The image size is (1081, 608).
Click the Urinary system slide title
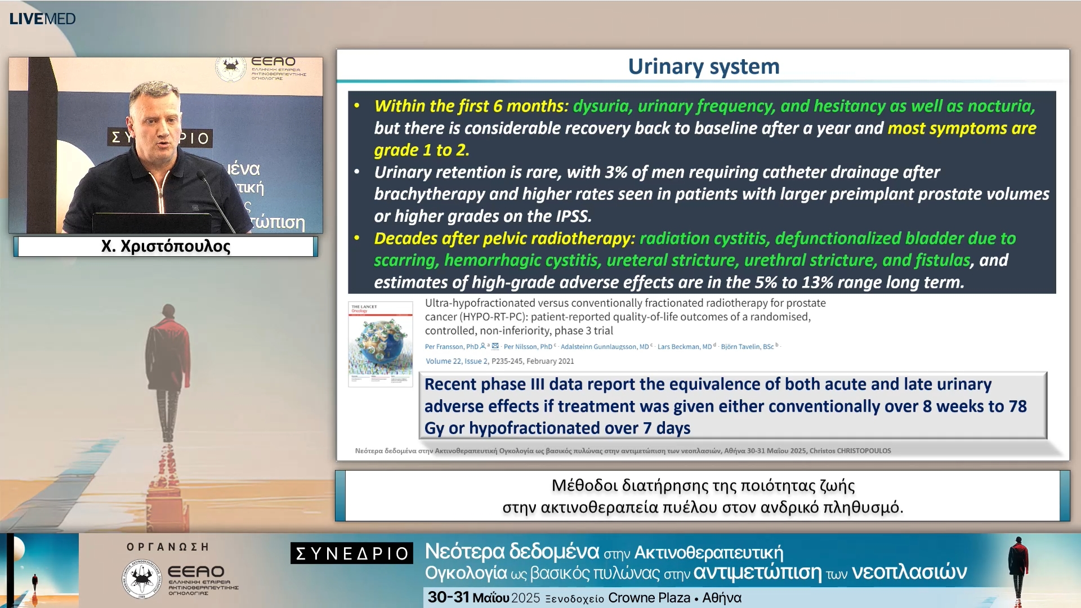click(x=703, y=66)
